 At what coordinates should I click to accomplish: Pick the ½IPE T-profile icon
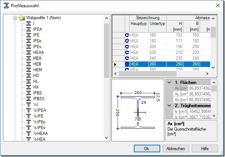[29, 116]
